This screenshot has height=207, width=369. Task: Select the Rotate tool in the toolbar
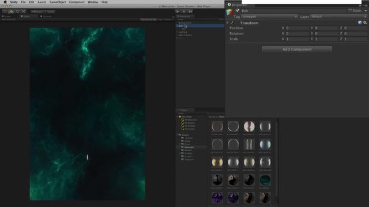(x=17, y=11)
